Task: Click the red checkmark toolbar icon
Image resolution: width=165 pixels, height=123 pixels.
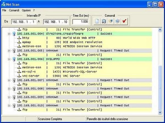Action: [124, 21]
